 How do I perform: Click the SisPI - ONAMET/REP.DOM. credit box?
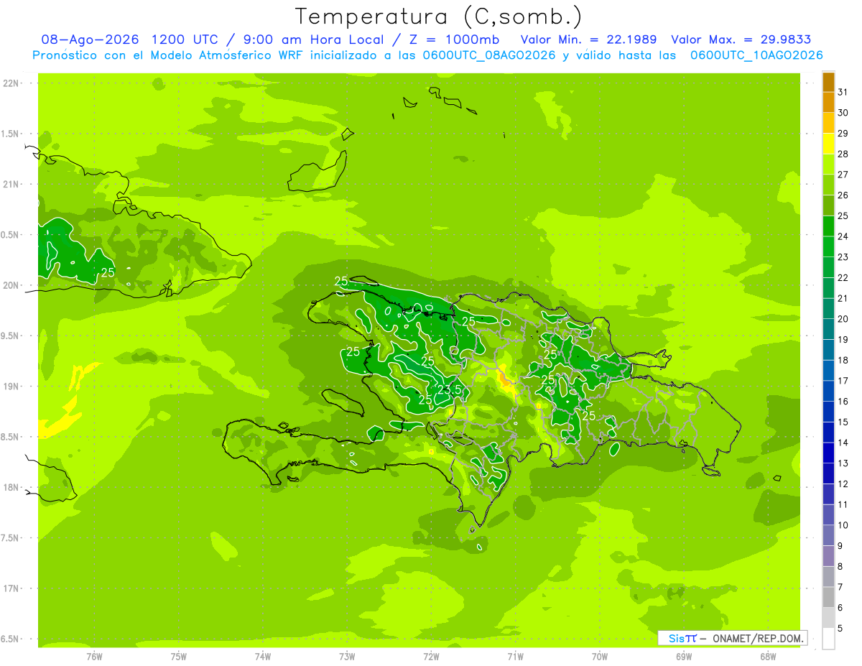[x=732, y=638]
